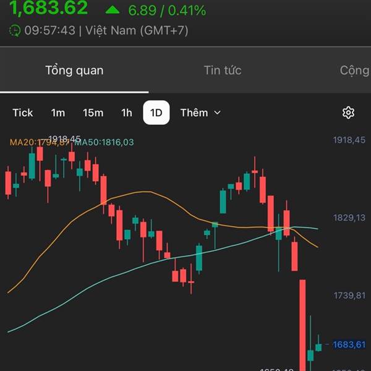Screen dimensions: 371x371
Task: Click the large red falling candlestick
Action: (x=303, y=322)
